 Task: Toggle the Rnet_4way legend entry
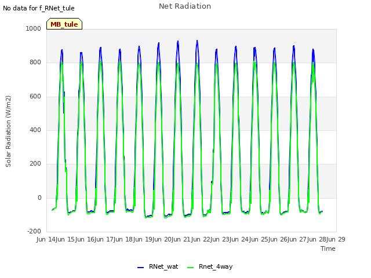(x=210, y=266)
